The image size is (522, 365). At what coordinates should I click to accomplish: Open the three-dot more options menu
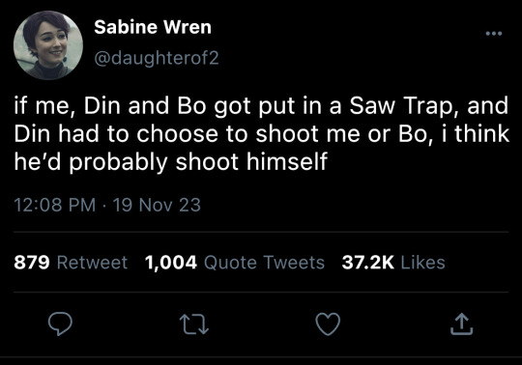(494, 33)
